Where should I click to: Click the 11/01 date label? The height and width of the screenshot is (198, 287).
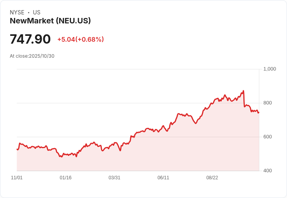17,178
